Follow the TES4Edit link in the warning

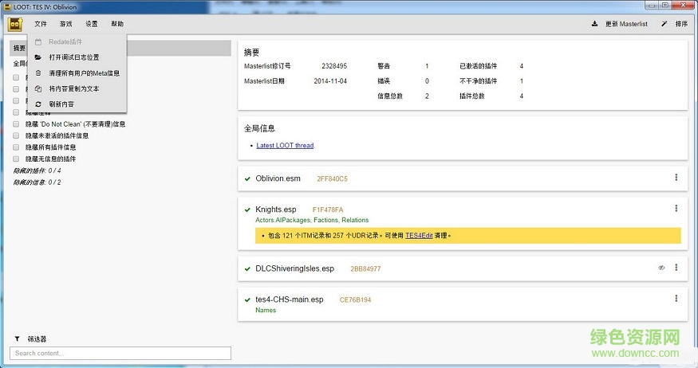point(420,236)
